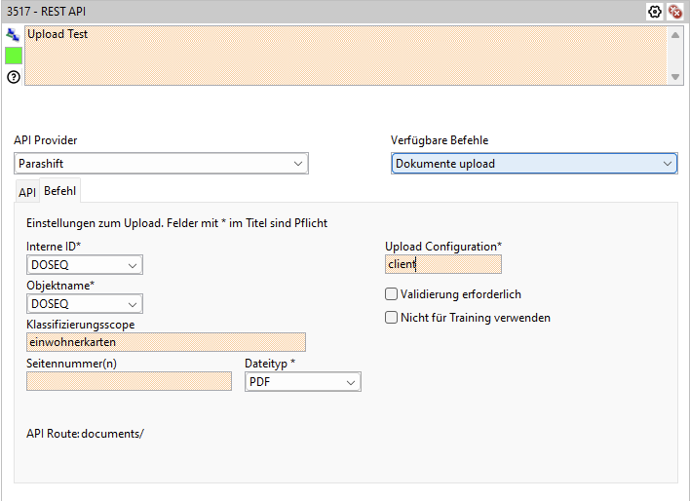
Task: Click the green color square
Action: click(13, 56)
